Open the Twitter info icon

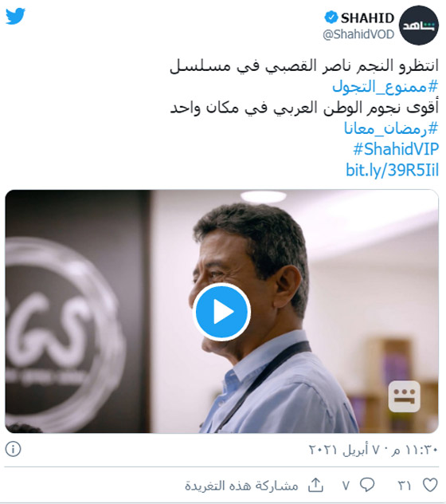pos(14,449)
